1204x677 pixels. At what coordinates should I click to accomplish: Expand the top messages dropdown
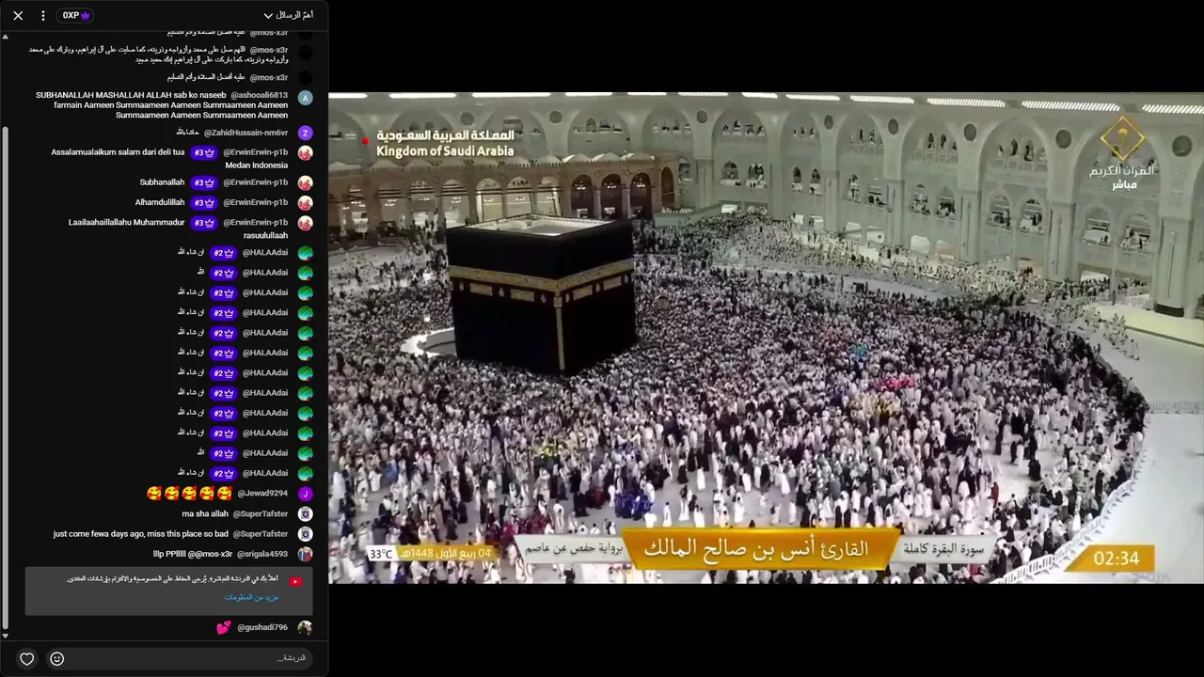click(289, 15)
